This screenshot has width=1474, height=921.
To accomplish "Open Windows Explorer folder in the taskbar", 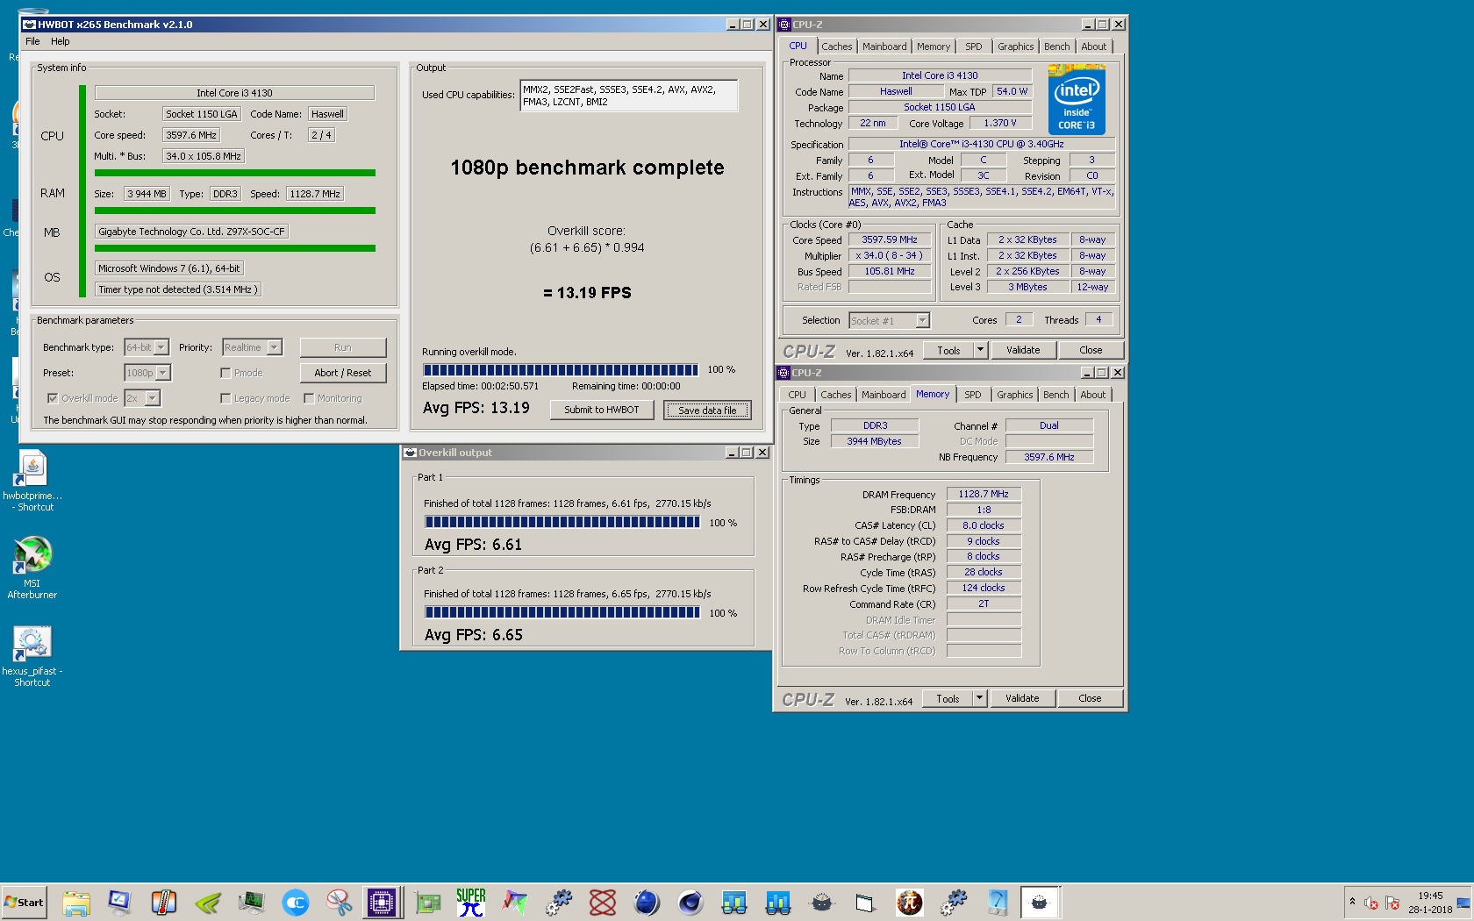I will point(76,902).
